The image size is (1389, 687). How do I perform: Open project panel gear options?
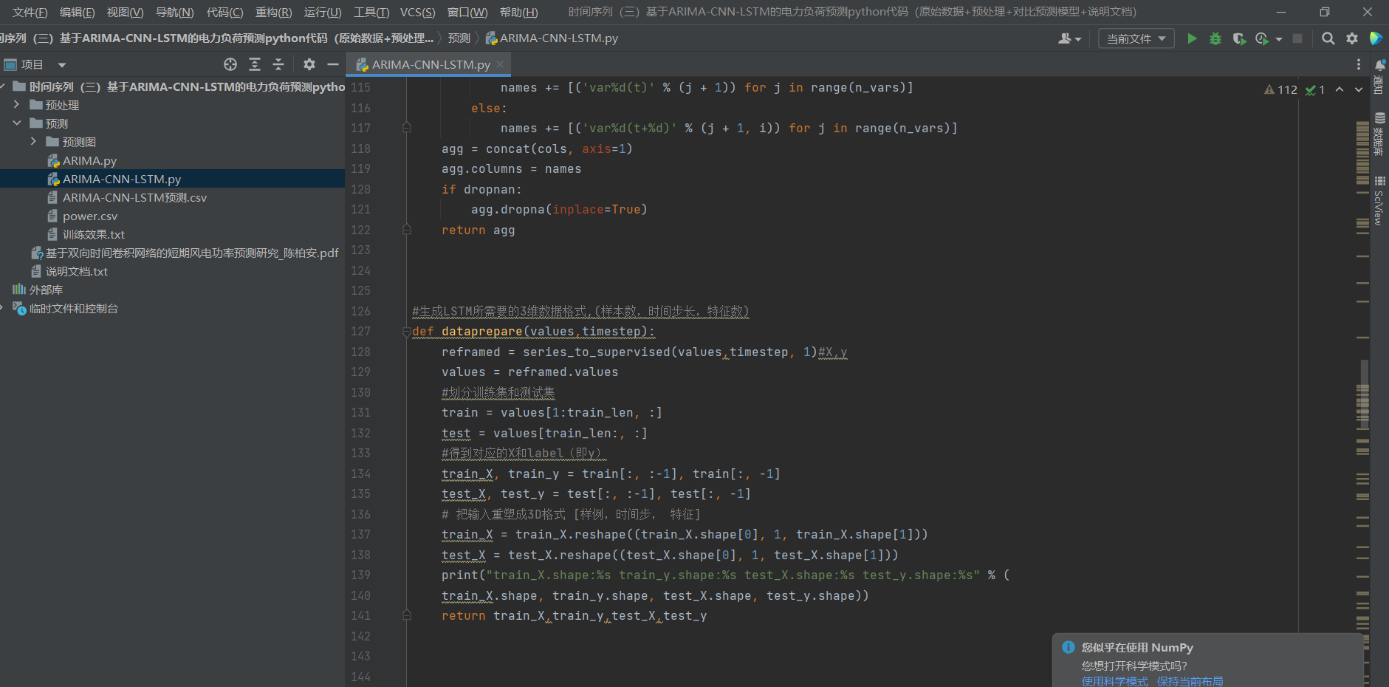click(x=309, y=64)
